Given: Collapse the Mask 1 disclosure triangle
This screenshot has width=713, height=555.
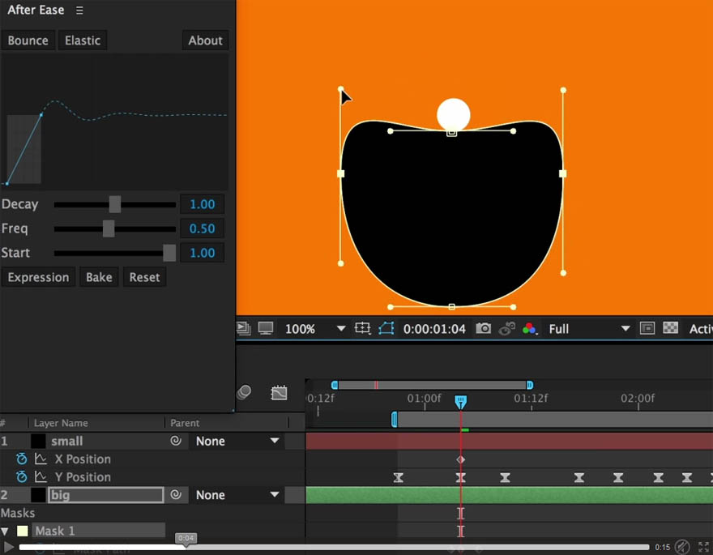Looking at the screenshot, I should pyautogui.click(x=6, y=532).
